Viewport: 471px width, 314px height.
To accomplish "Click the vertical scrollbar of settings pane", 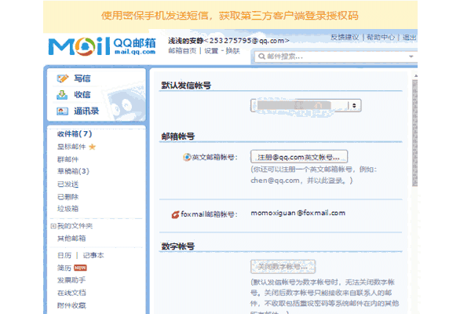I will pyautogui.click(x=414, y=132).
